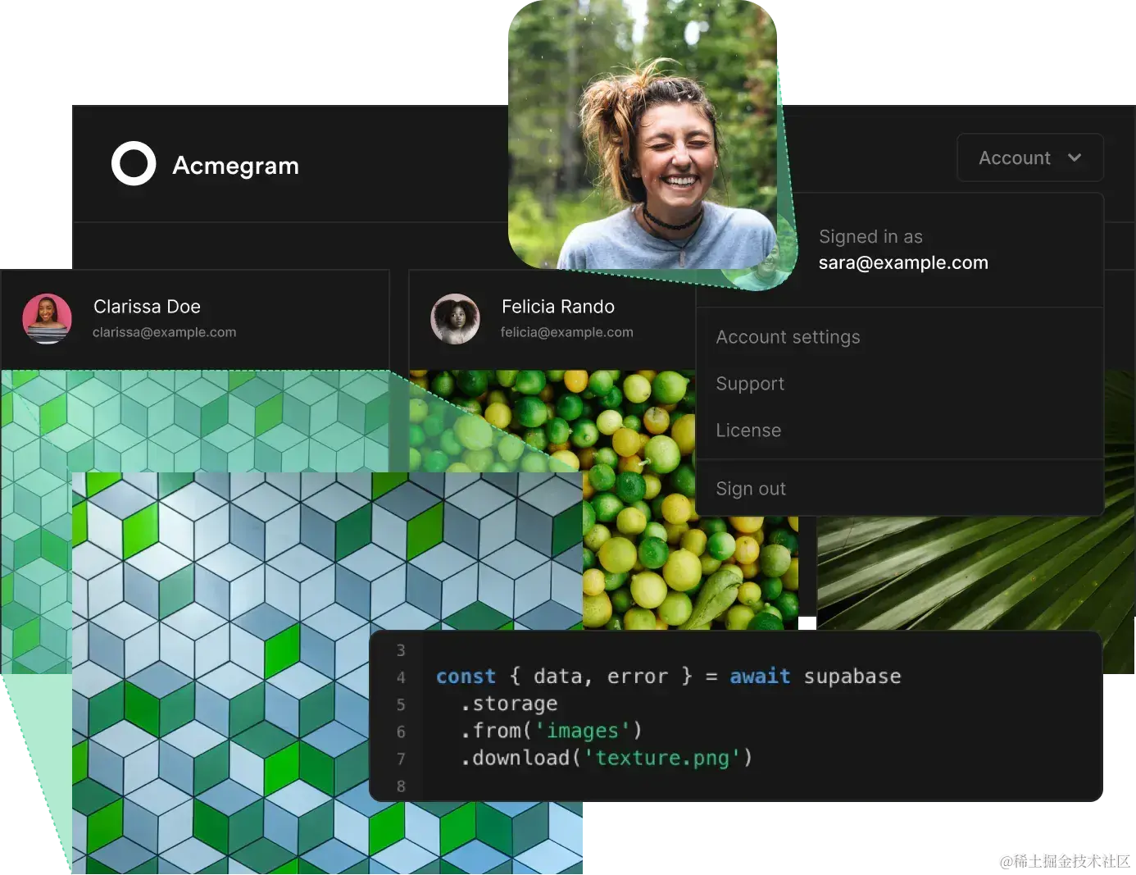Open Clarissa's green tinted cube pattern photo
Image resolution: width=1136 pixels, height=875 pixels.
pos(195,421)
